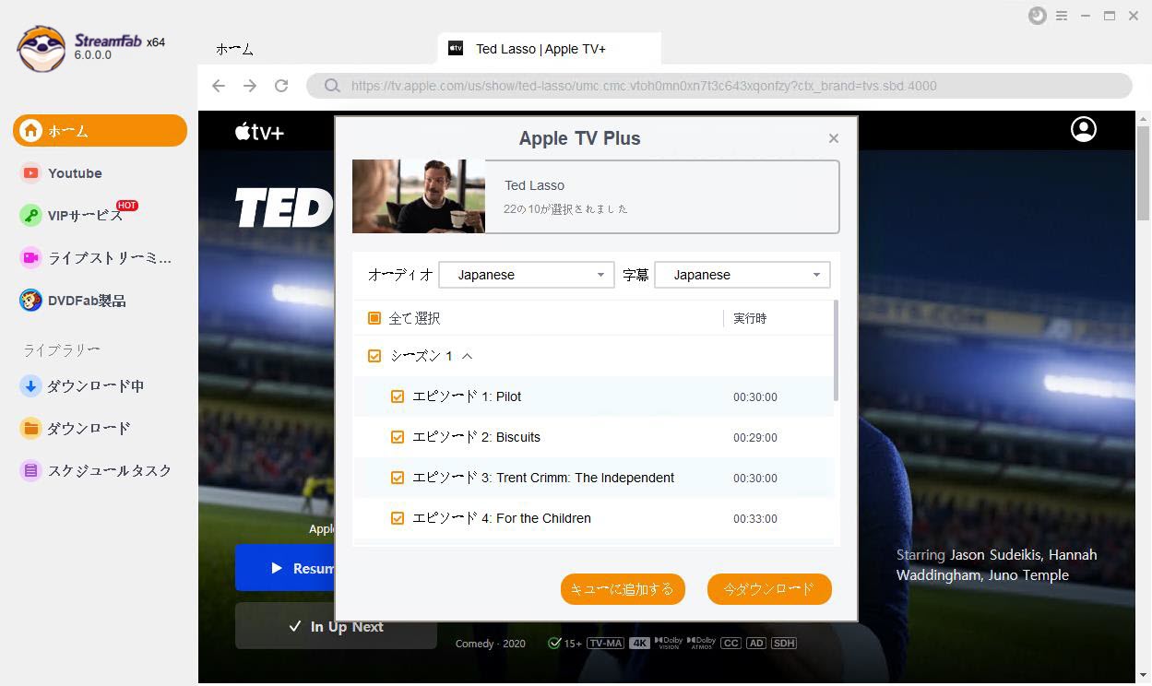Click the Download Now button

click(769, 589)
